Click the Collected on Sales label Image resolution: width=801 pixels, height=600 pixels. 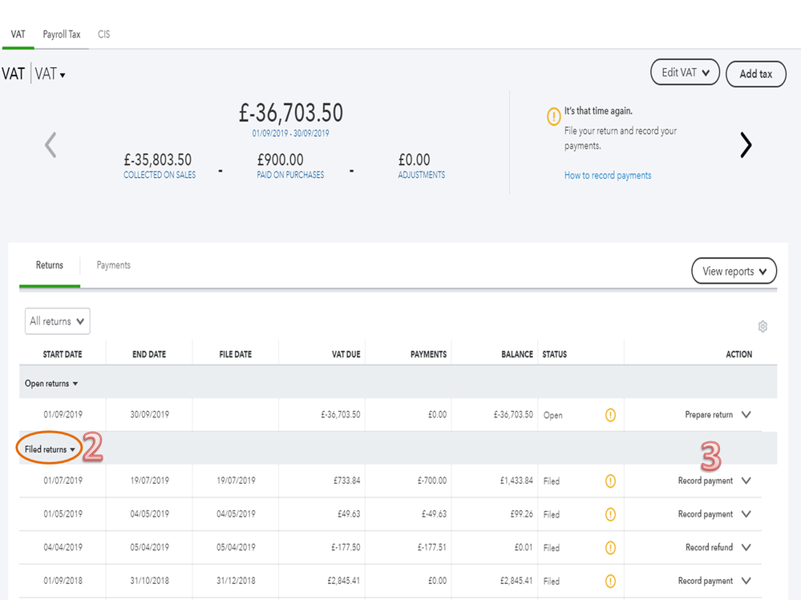tap(160, 175)
